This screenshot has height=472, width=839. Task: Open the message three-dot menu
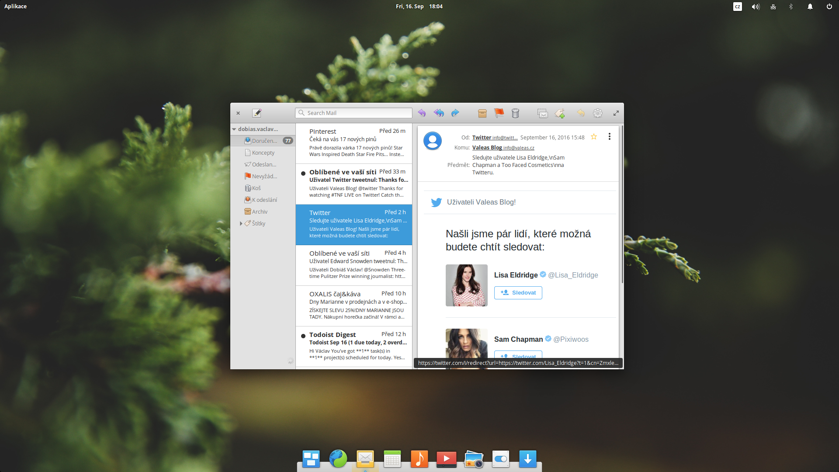click(x=610, y=137)
